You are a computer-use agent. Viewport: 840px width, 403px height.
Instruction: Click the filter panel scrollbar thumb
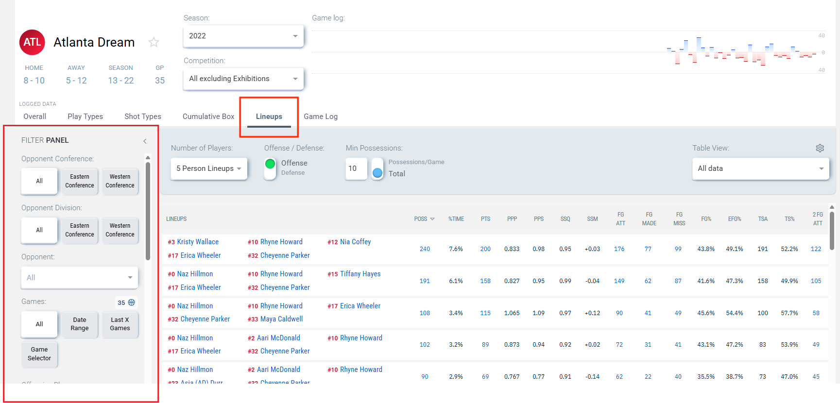(x=148, y=211)
